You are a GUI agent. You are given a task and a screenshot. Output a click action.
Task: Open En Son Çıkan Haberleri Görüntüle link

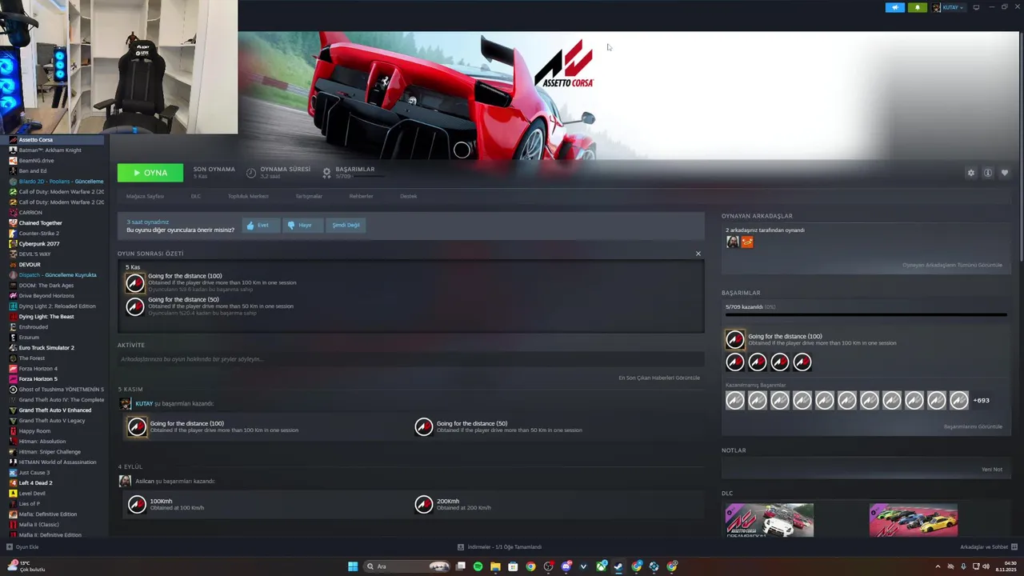coord(659,378)
